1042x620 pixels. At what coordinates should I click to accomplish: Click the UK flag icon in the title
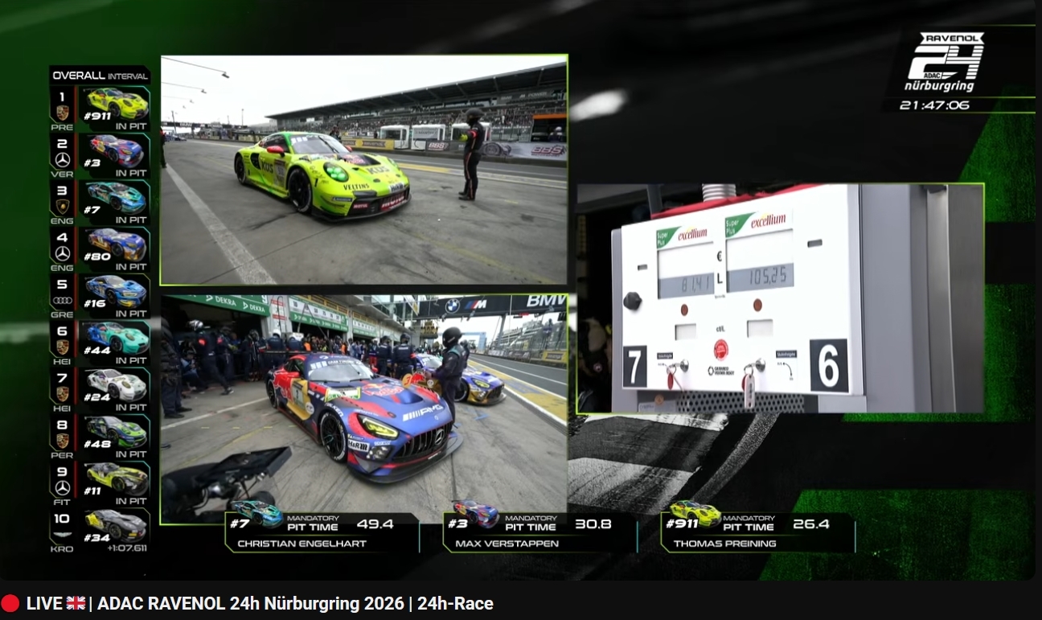pyautogui.click(x=76, y=603)
